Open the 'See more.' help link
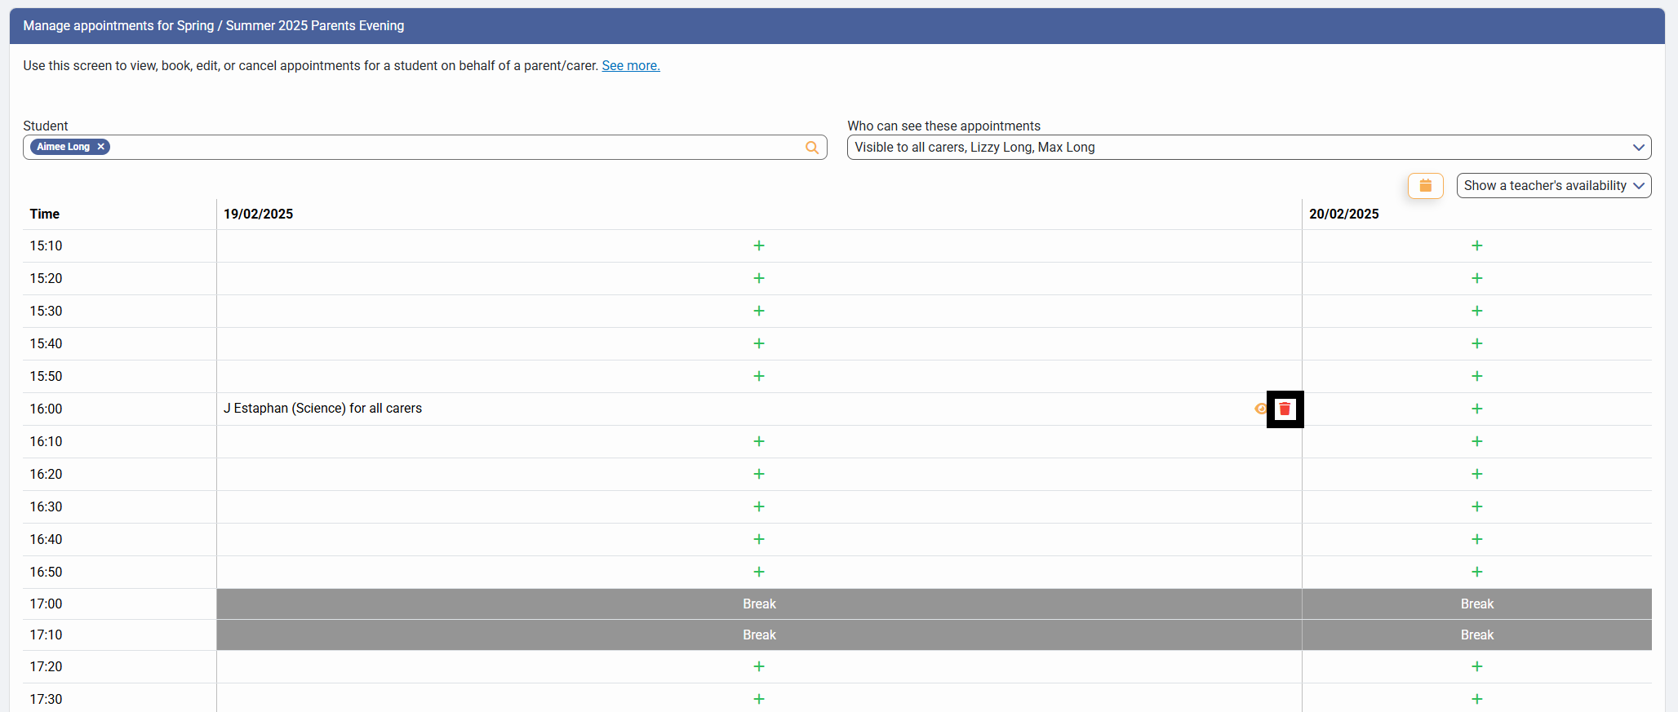The image size is (1678, 712). [x=630, y=66]
